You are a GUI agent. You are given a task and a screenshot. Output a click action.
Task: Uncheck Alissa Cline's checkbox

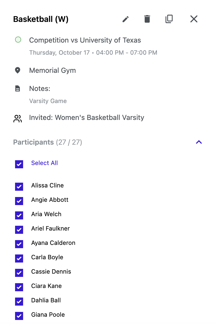(x=19, y=187)
